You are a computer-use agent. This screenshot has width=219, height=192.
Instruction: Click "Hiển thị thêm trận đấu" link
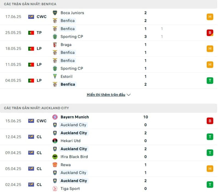(106, 95)
